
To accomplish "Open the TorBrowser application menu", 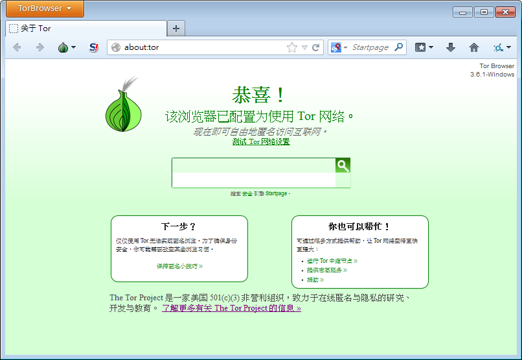I will pos(45,8).
